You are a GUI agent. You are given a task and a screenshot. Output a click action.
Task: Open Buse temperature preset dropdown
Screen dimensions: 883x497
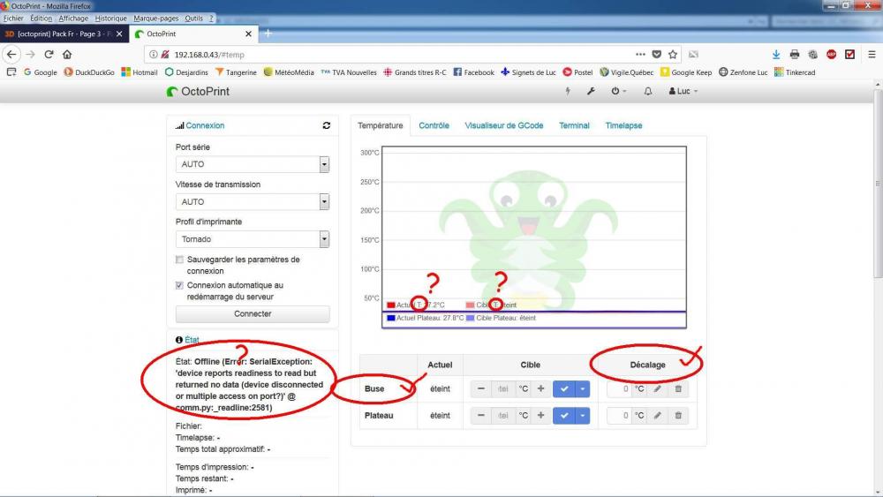click(583, 389)
